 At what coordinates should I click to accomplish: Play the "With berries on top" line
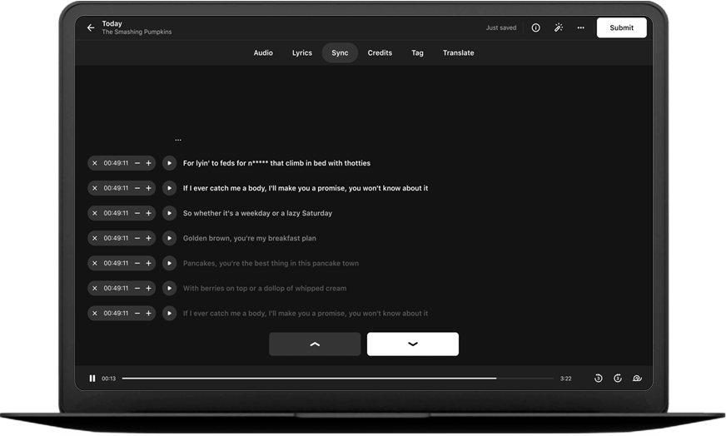170,288
